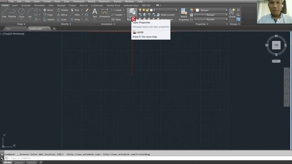Open Text tool dropdown arrow

point(94,19)
